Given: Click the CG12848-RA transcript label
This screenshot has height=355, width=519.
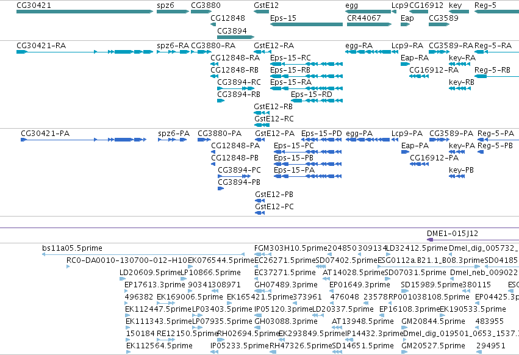Looking at the screenshot, I should tap(235, 58).
